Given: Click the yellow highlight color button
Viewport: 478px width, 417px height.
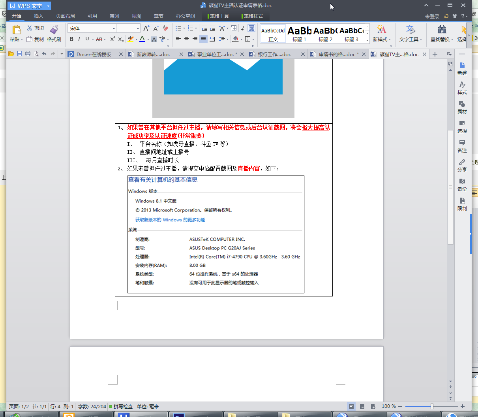Looking at the screenshot, I should (131, 39).
